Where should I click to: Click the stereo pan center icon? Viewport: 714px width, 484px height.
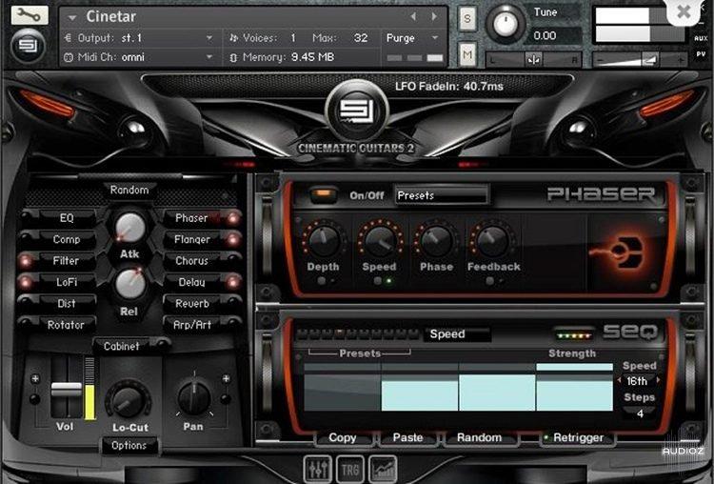click(x=533, y=60)
